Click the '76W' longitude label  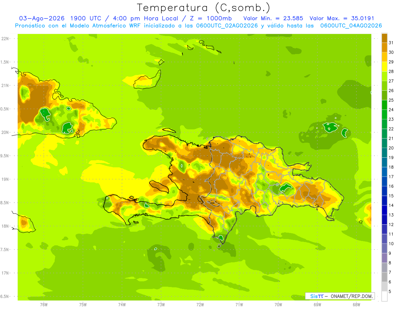click(44, 305)
